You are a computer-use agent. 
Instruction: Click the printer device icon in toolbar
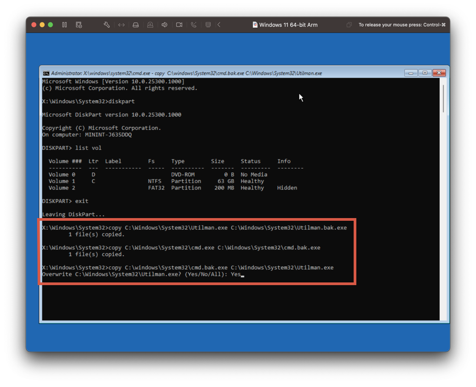[208, 25]
